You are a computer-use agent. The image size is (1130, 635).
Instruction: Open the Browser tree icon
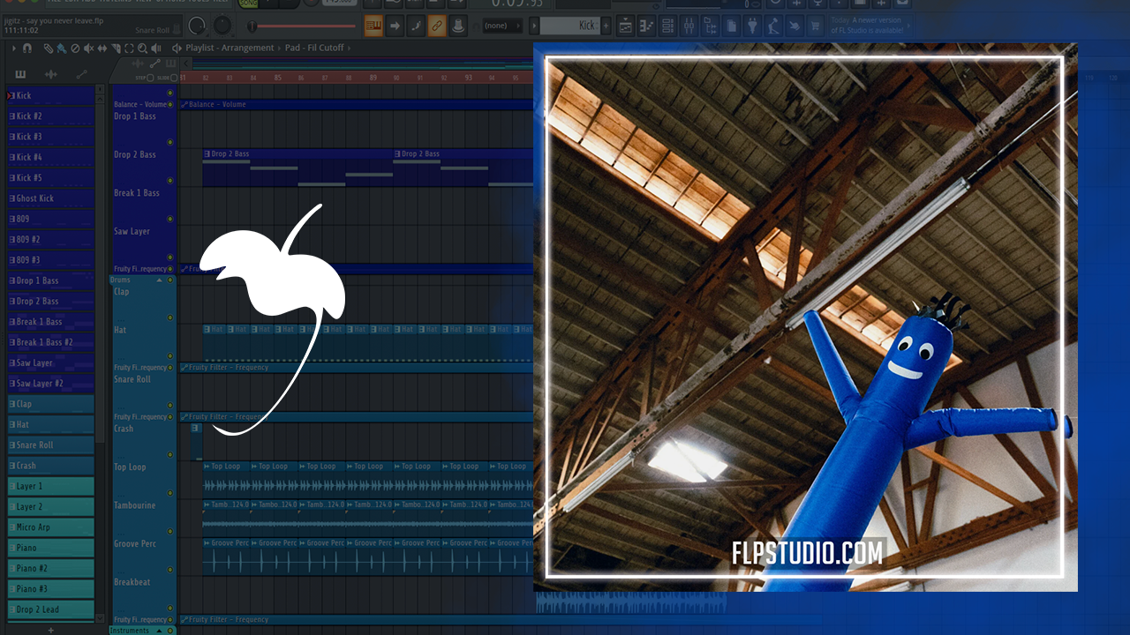(711, 26)
